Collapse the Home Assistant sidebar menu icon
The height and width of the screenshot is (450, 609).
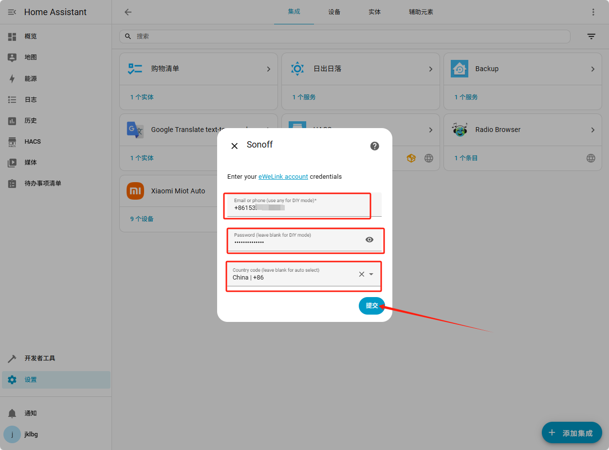[x=12, y=12]
